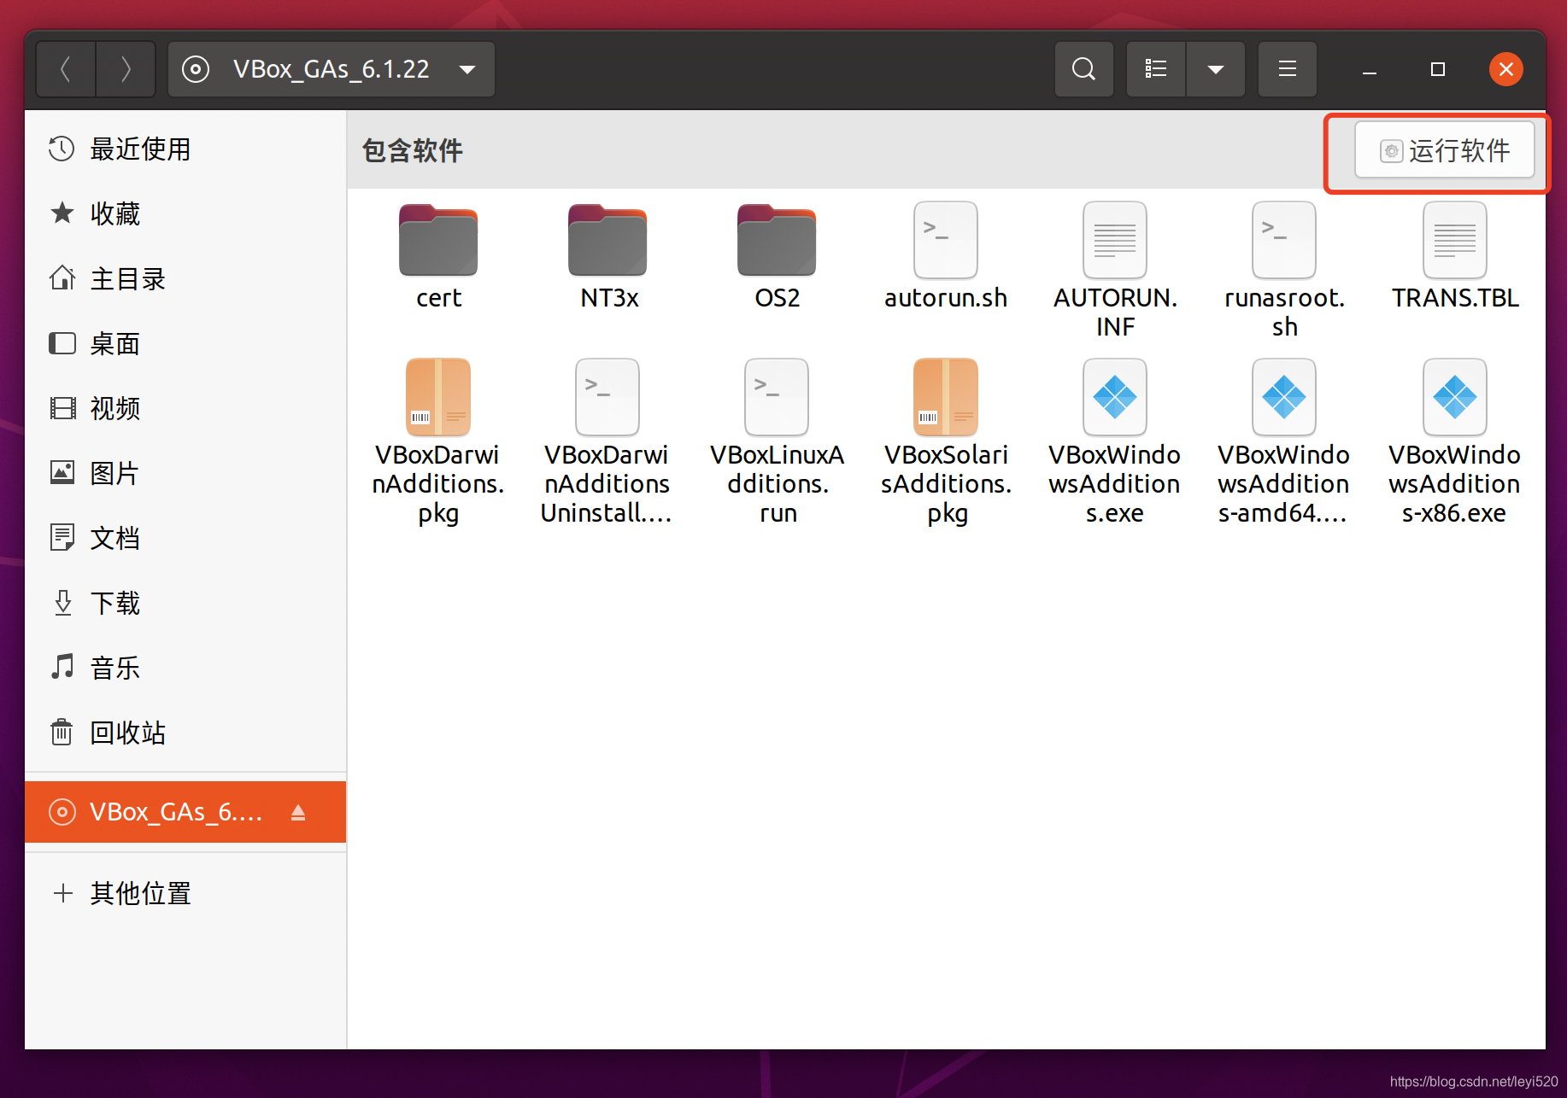Open the hamburger main menu

(x=1288, y=69)
